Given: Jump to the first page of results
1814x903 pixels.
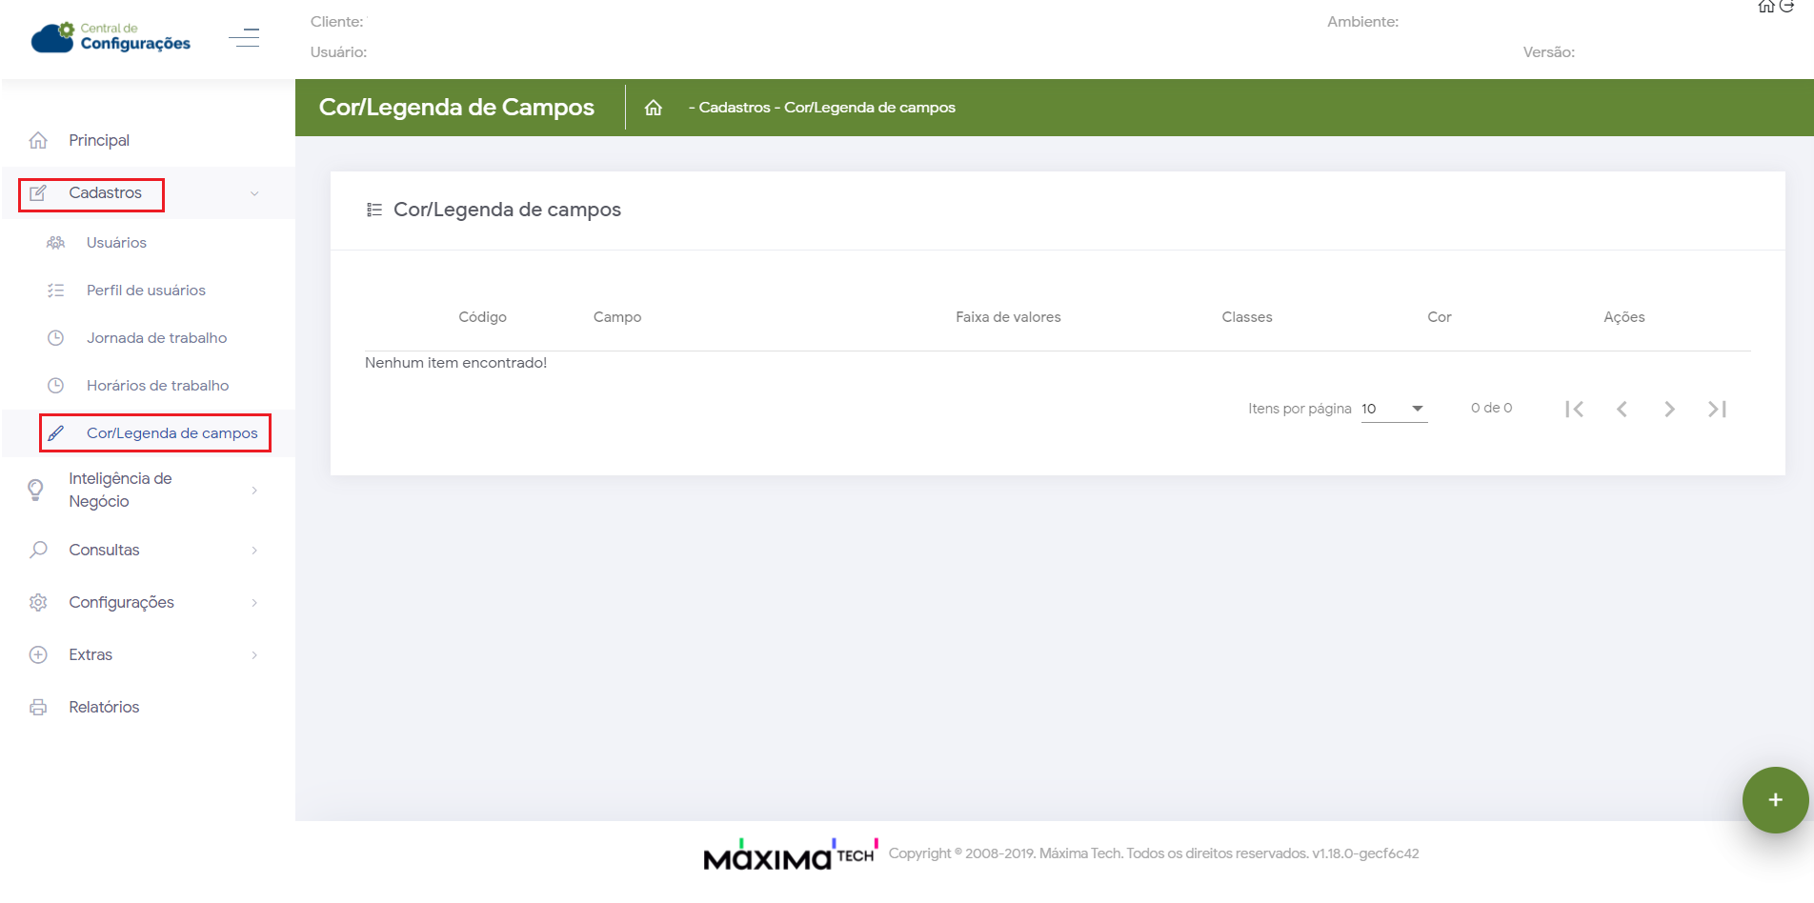Looking at the screenshot, I should coord(1574,409).
